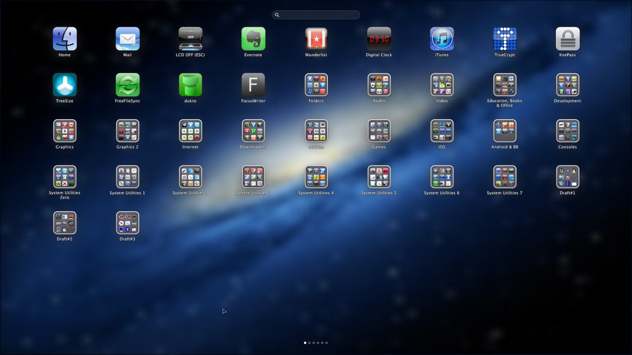Screen dimensions: 632x355
Task: Open the Folders group
Action: point(316,85)
